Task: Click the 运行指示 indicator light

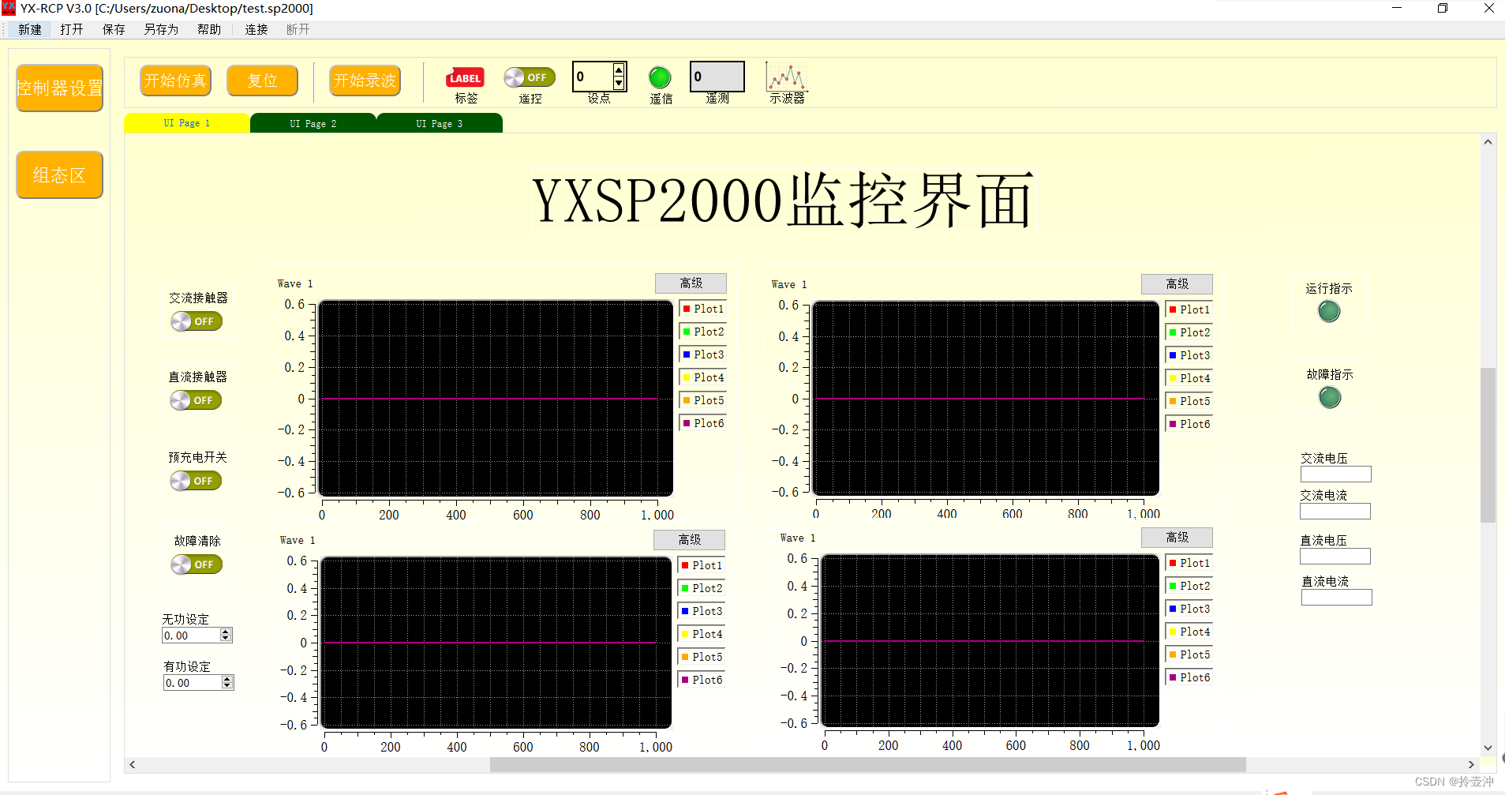Action: 1328,311
